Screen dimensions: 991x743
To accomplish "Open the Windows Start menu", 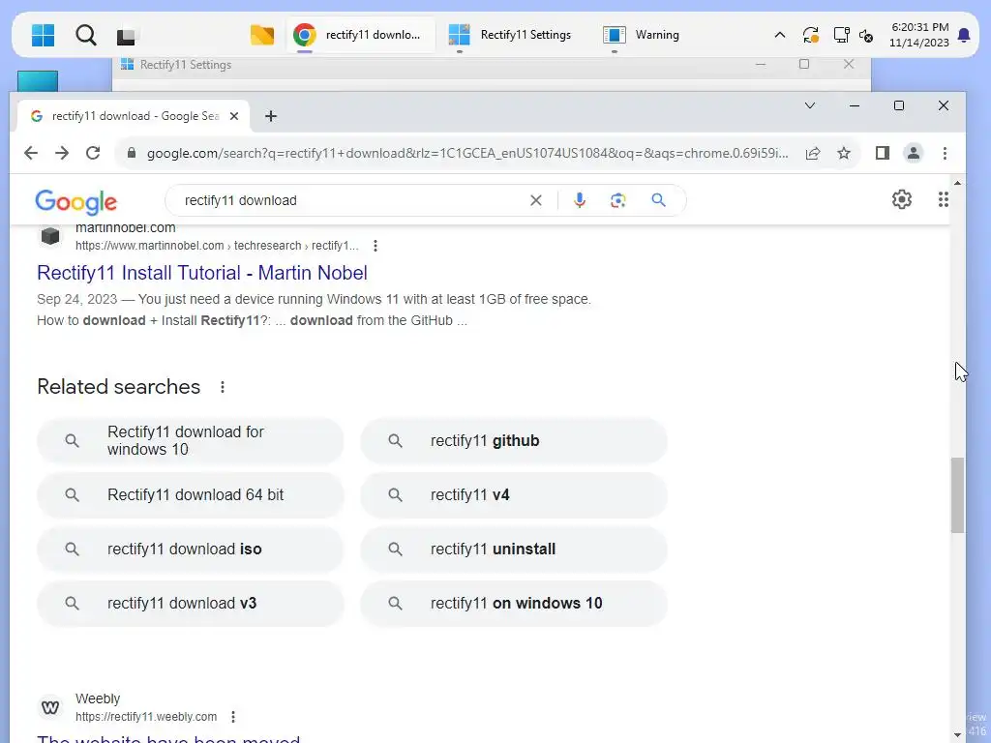I will point(43,35).
